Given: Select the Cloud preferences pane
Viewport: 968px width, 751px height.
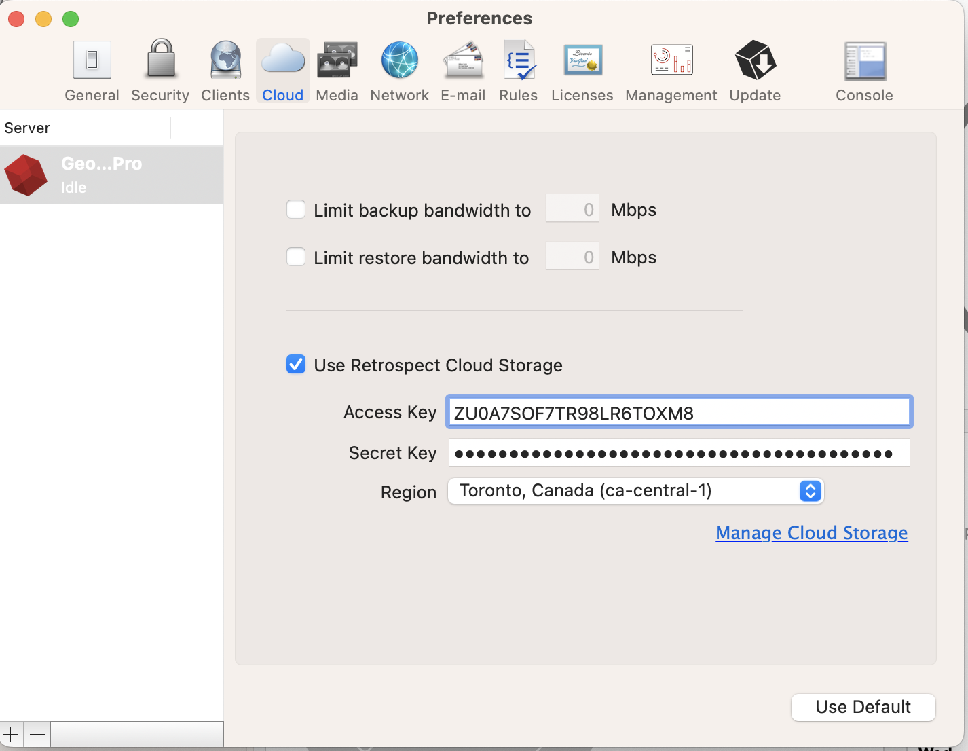Looking at the screenshot, I should tap(283, 71).
